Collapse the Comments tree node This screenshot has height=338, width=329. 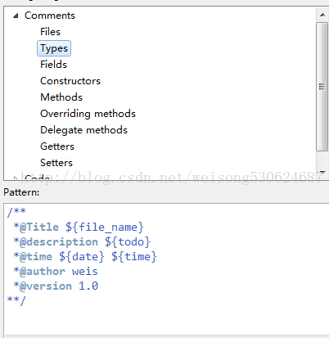tap(16, 16)
